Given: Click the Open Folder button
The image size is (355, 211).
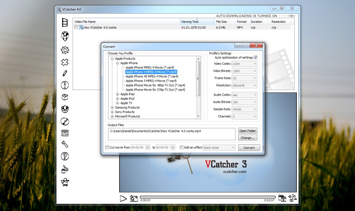Looking at the screenshot, I should pos(248,131).
